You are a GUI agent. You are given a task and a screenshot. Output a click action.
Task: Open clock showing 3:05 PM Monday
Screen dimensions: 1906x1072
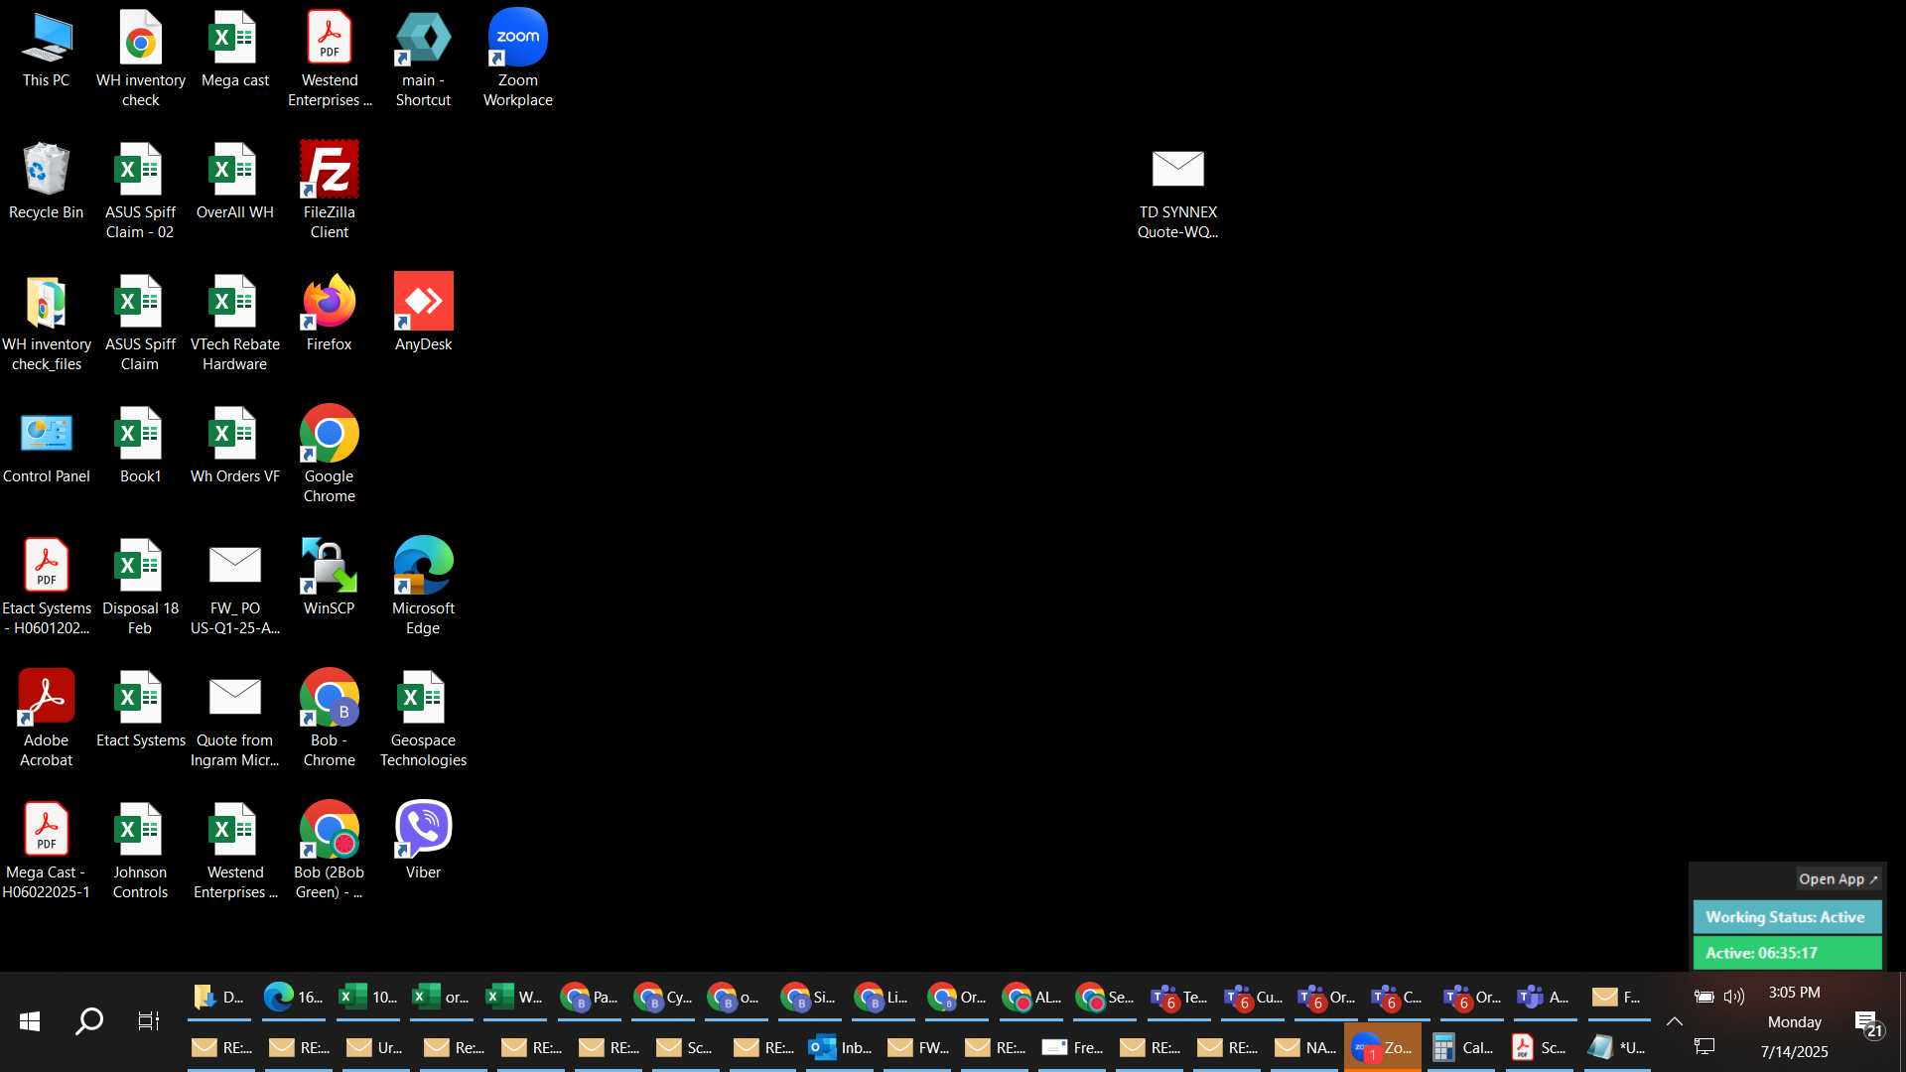point(1795,1021)
